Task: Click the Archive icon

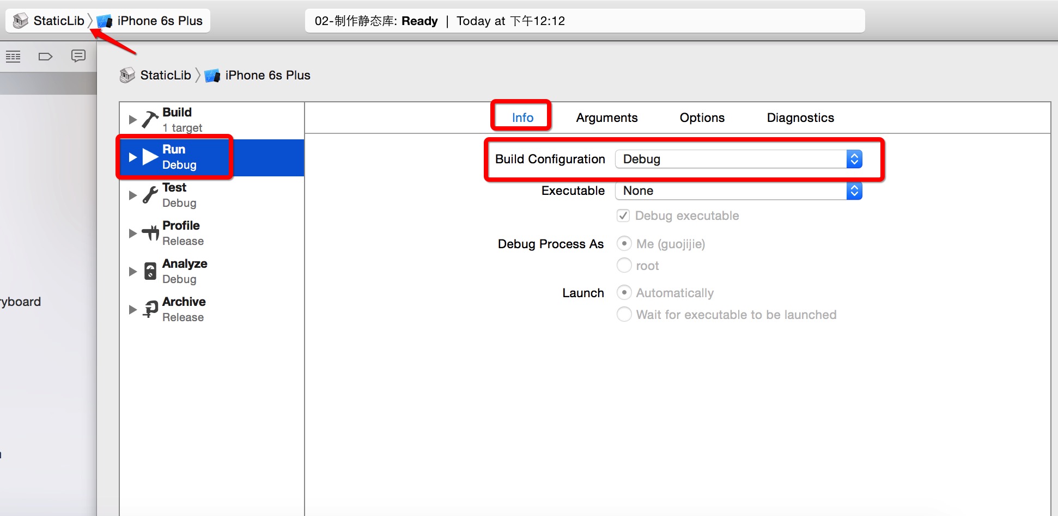Action: (150, 309)
